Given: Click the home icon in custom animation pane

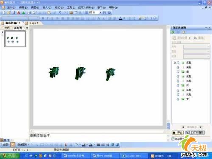Looking at the screenshot, I should (x=184, y=32).
